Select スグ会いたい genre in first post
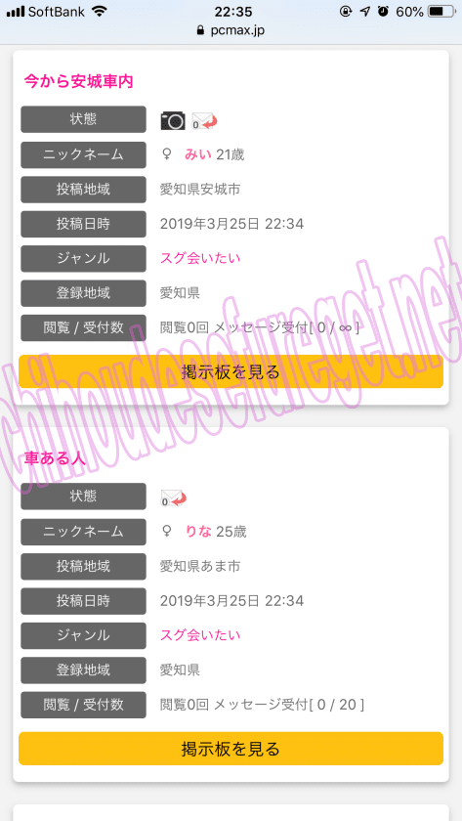Screen dimensions: 462x821 click(200, 258)
